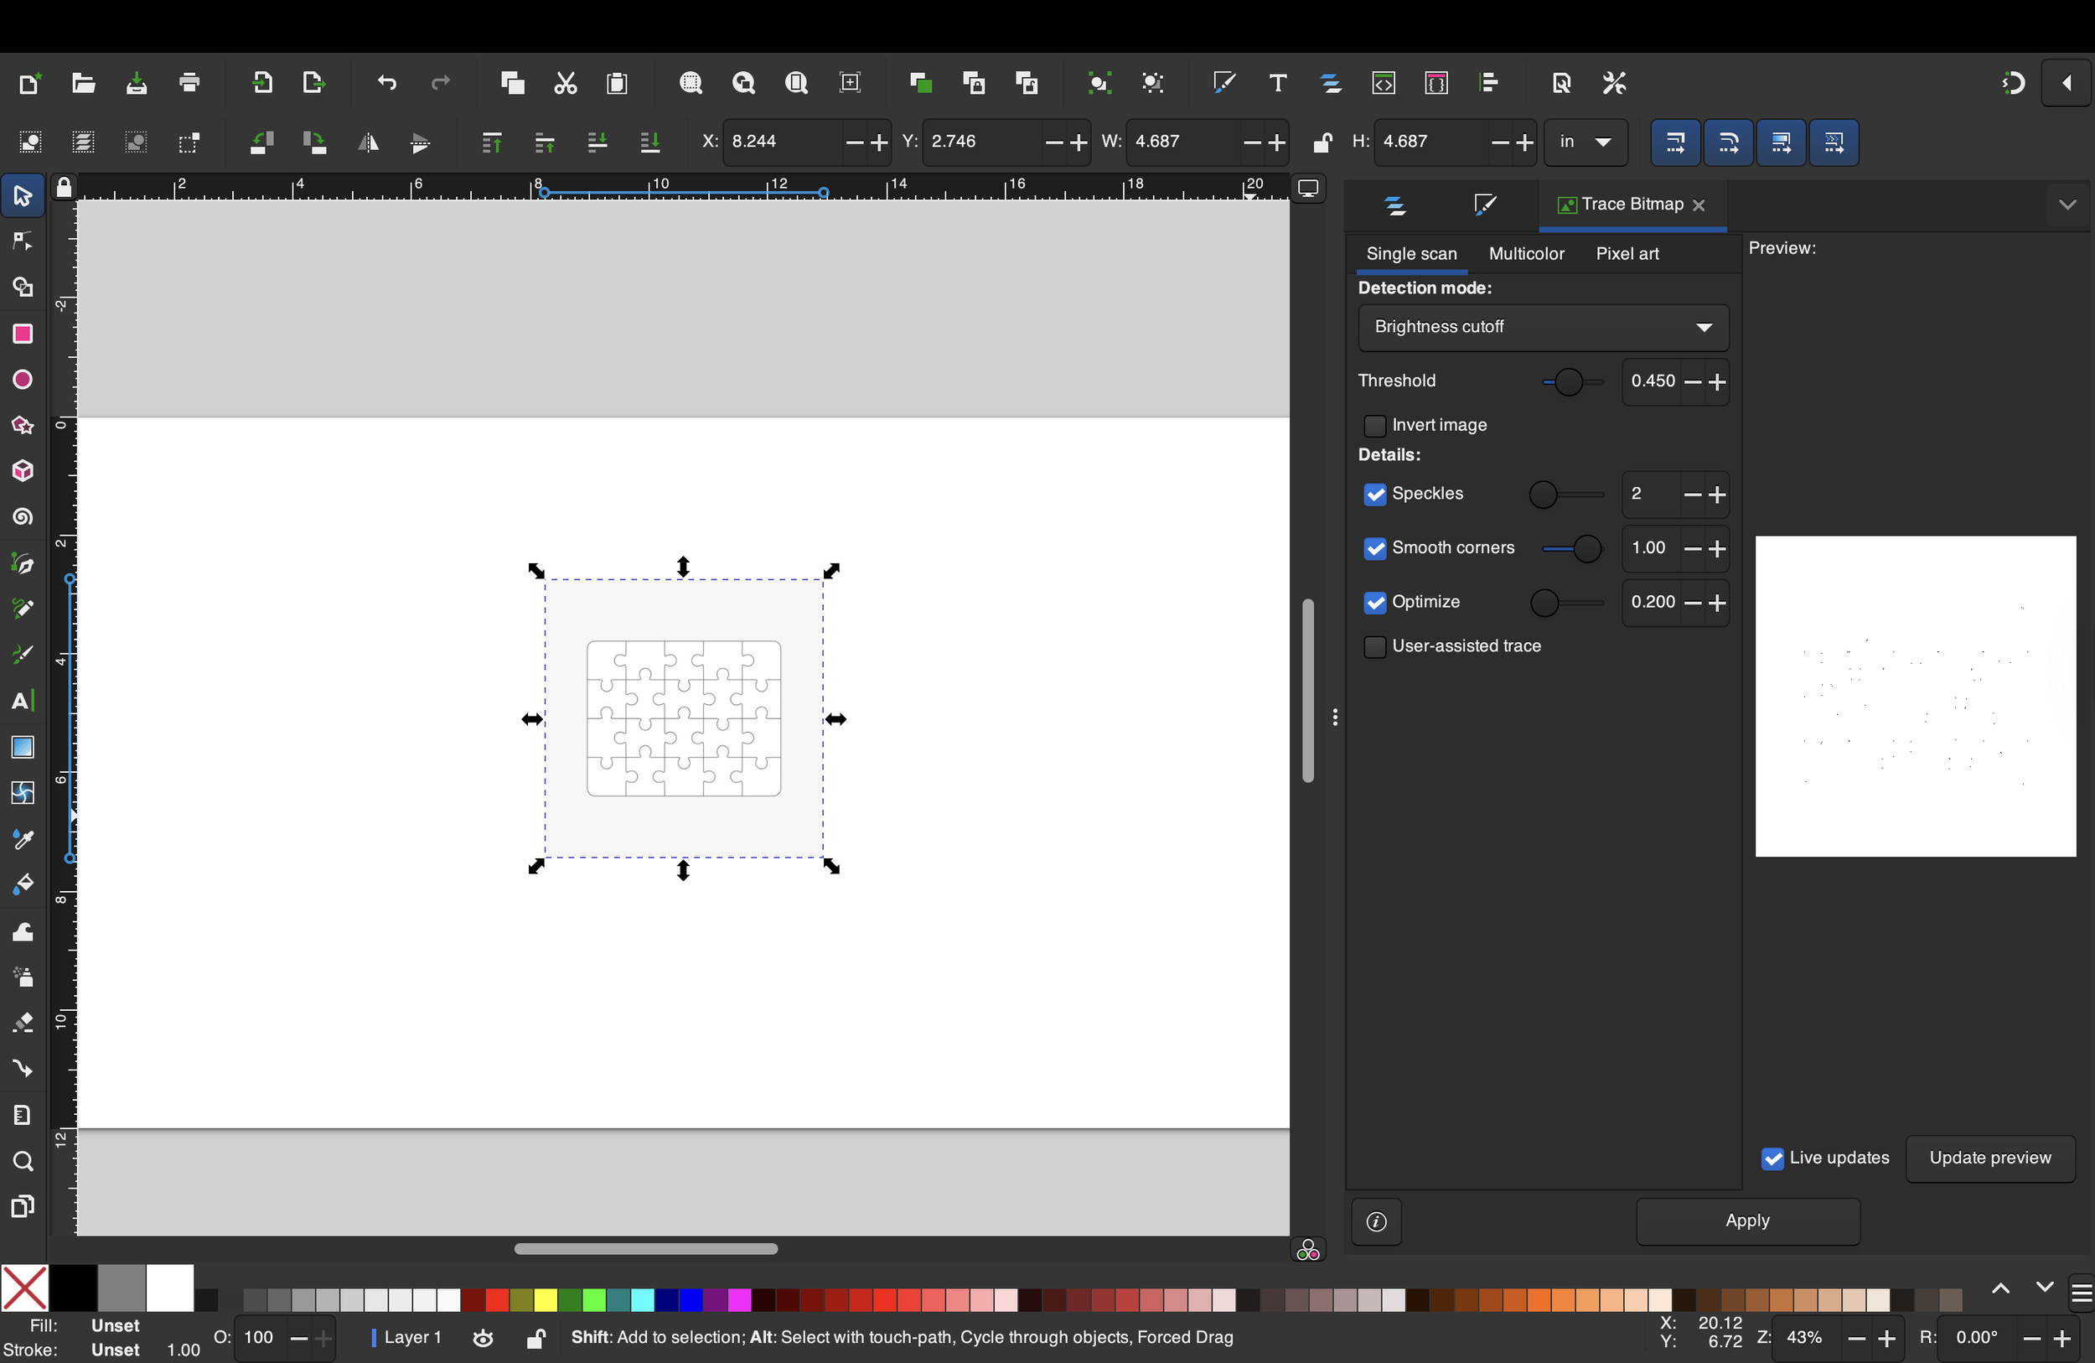Click the Apply button

(1746, 1220)
